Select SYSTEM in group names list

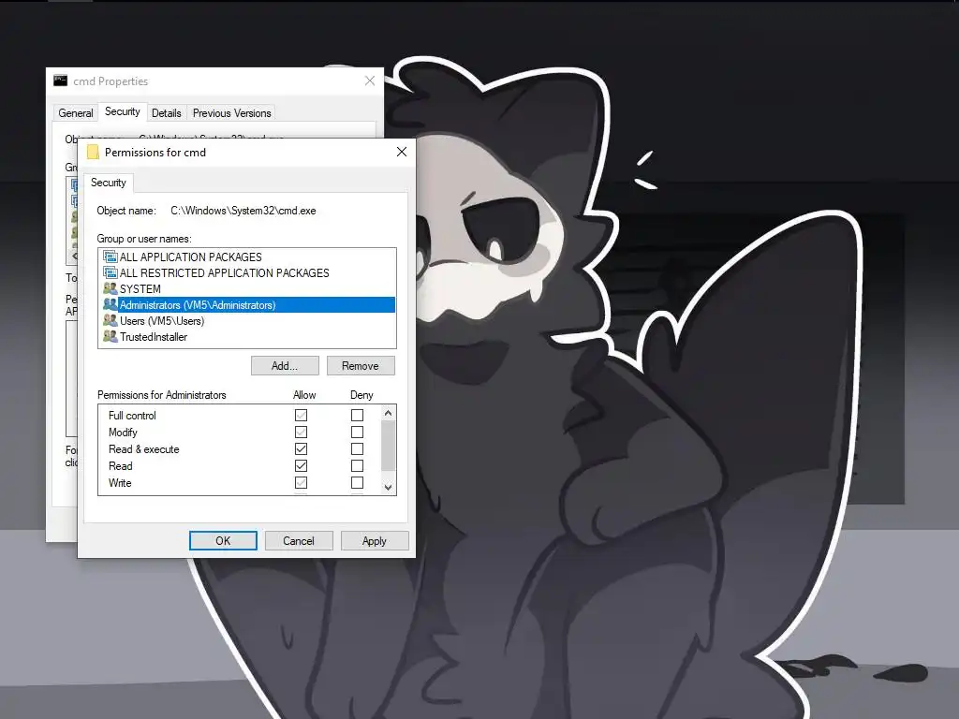coord(247,288)
